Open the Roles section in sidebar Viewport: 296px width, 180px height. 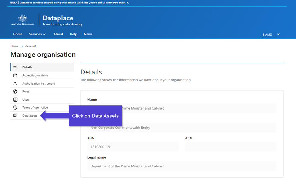click(x=42, y=91)
